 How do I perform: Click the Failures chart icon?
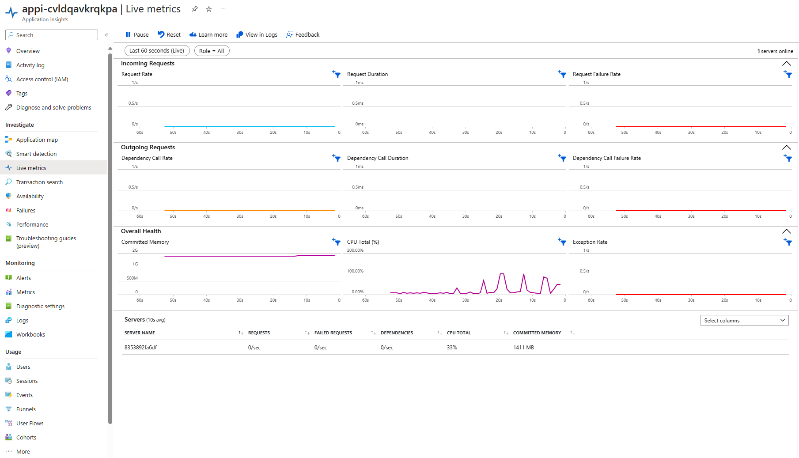8,210
